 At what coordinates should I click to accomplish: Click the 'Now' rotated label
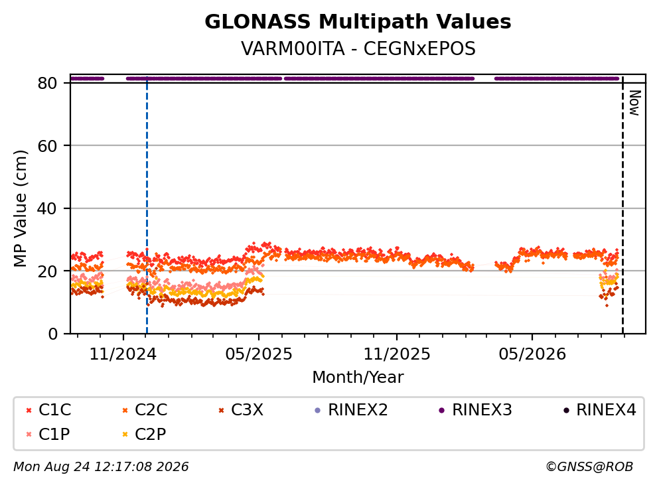tap(634, 103)
